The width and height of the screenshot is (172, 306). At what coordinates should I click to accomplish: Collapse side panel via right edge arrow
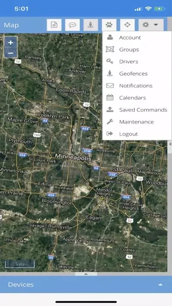tap(170, 144)
